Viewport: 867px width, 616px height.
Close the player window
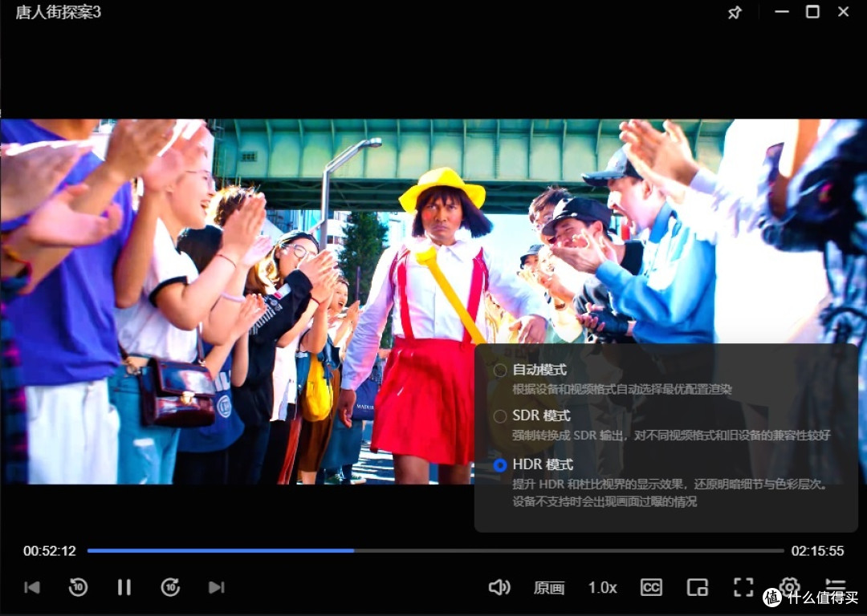click(843, 11)
